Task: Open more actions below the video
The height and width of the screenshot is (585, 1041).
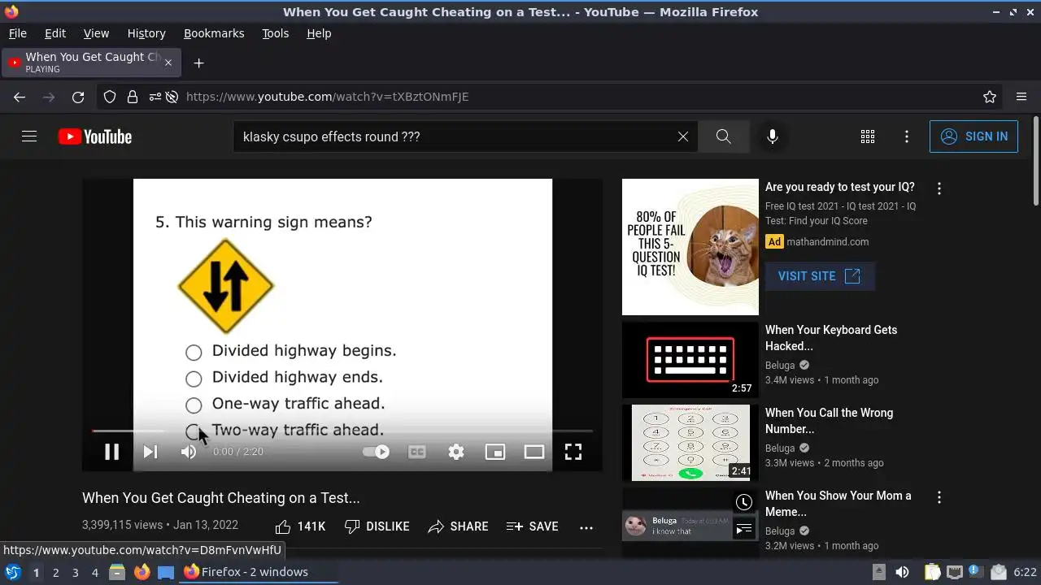Action: [586, 527]
